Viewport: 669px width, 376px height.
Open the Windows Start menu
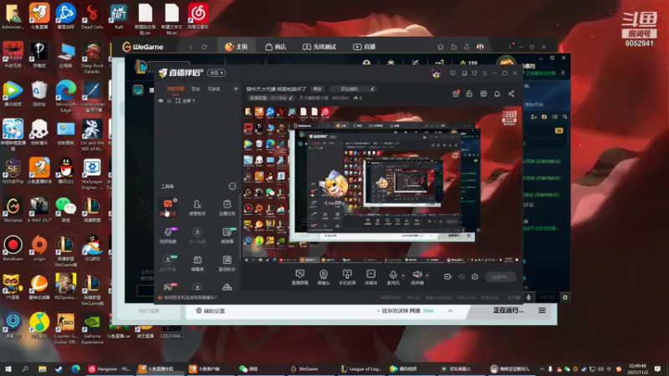click(x=8, y=368)
